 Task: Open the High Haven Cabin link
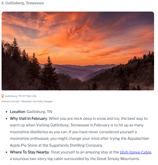[135, 152]
